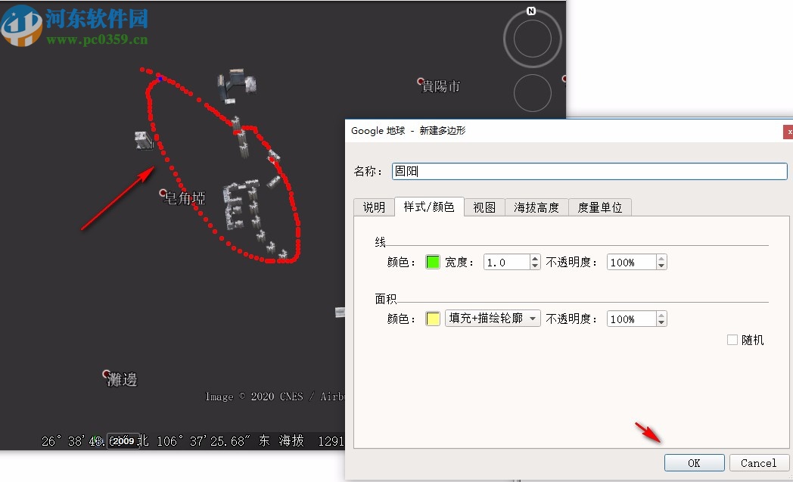Enable the 随机 checkbox

tap(732, 340)
